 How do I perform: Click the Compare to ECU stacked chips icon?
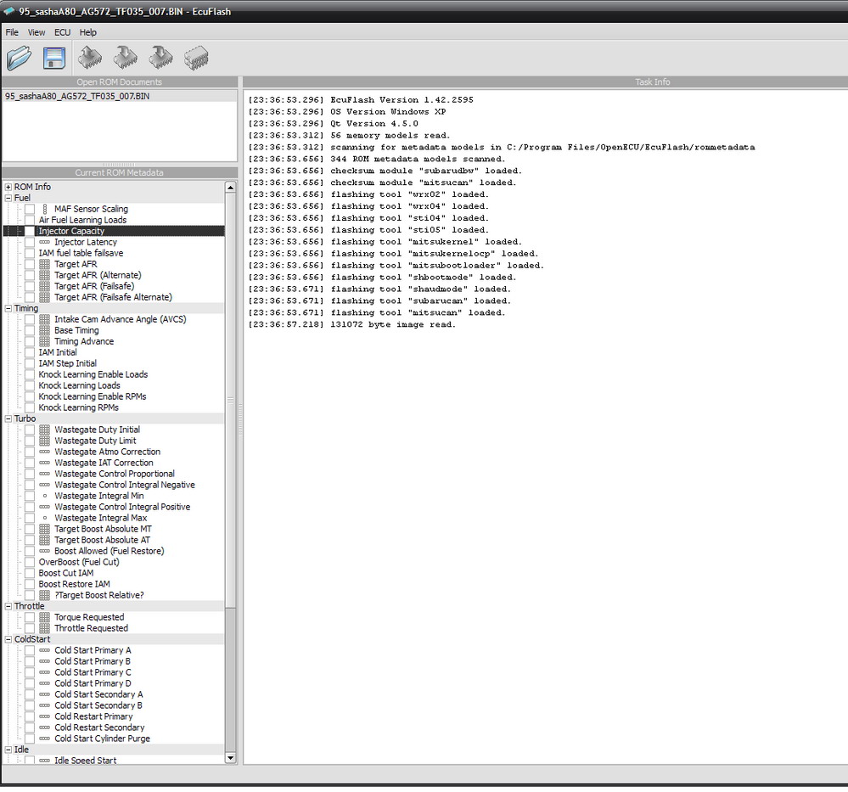196,58
